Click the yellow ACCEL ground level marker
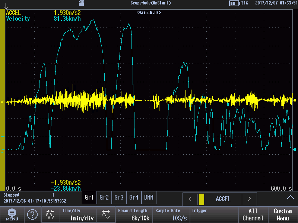298x223 pixels. point(3,101)
